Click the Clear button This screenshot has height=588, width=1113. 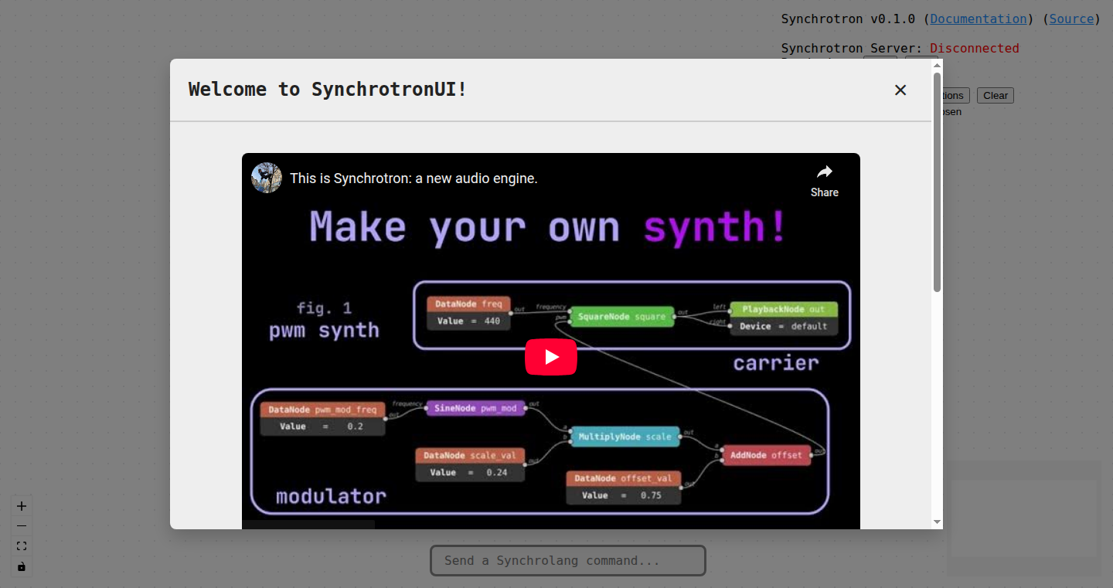click(996, 96)
